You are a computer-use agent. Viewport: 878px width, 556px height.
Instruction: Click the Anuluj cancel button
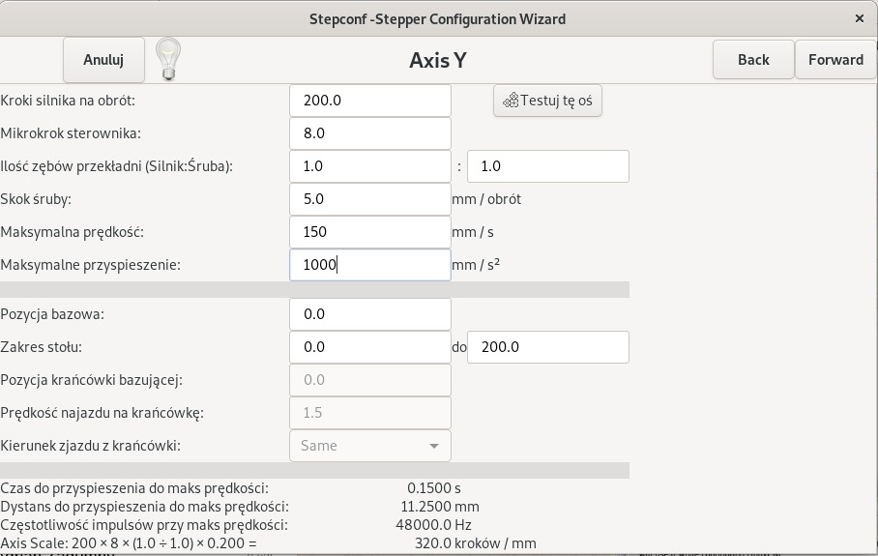pos(103,60)
